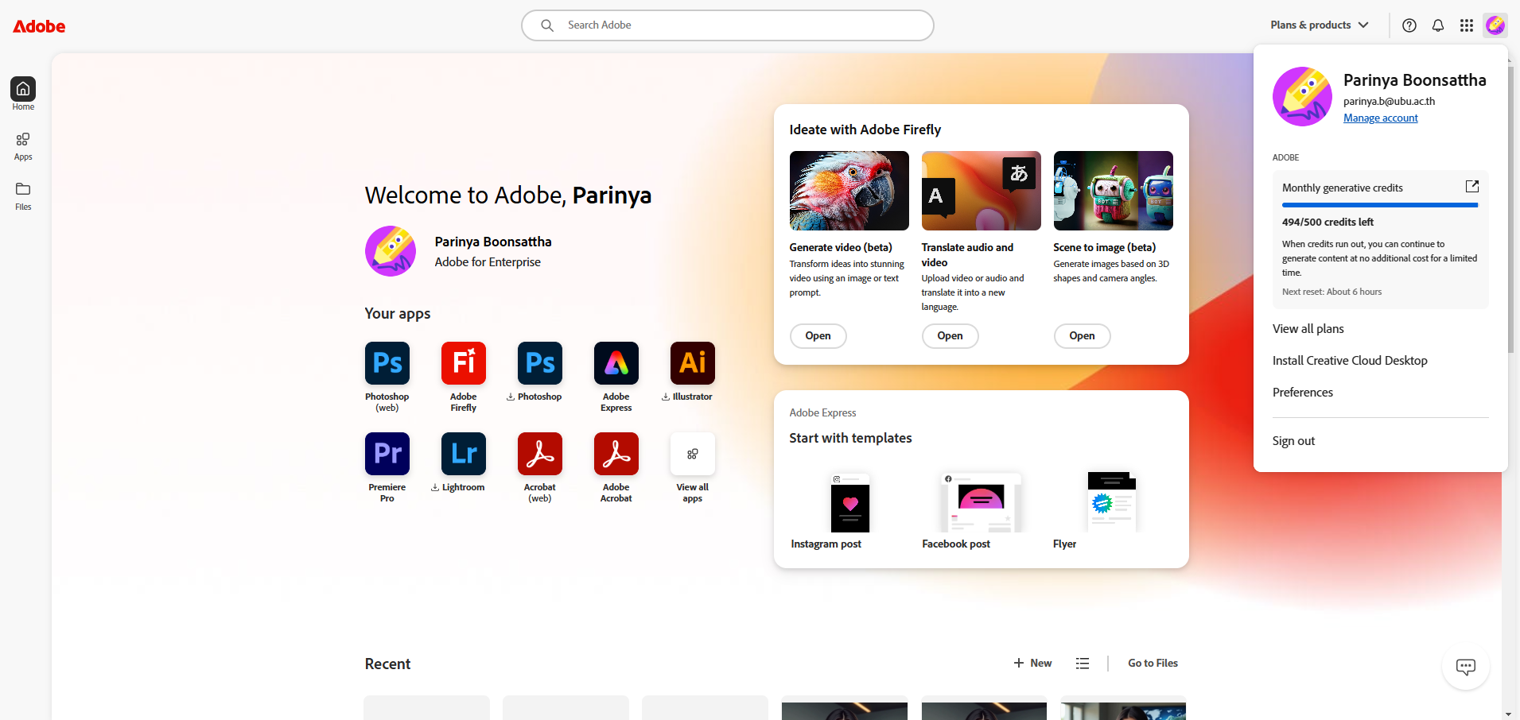Click the help question mark icon
This screenshot has width=1520, height=720.
click(x=1409, y=25)
